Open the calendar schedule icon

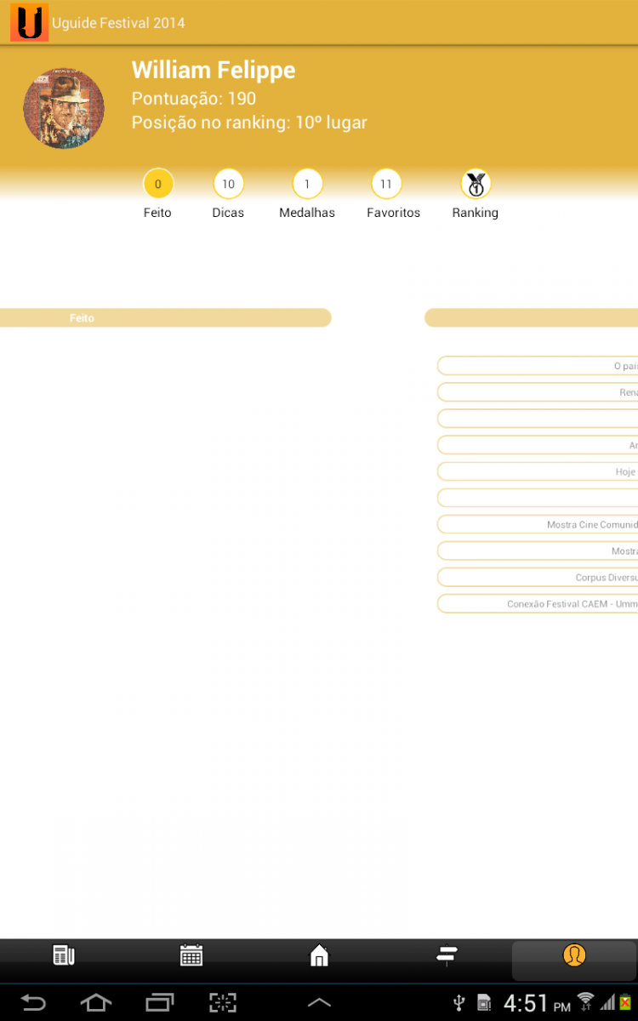click(191, 955)
